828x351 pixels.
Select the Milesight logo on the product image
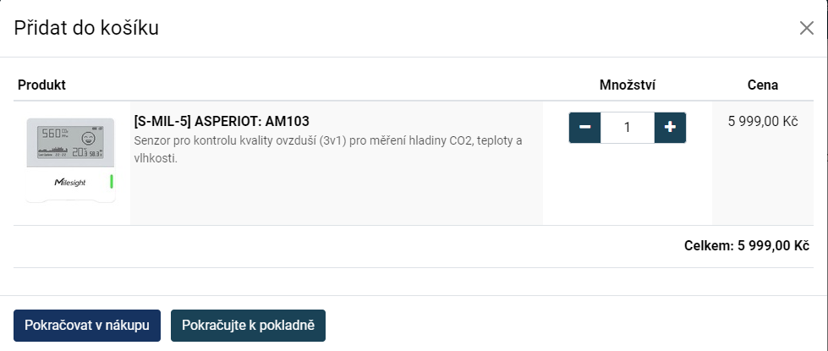coord(69,183)
